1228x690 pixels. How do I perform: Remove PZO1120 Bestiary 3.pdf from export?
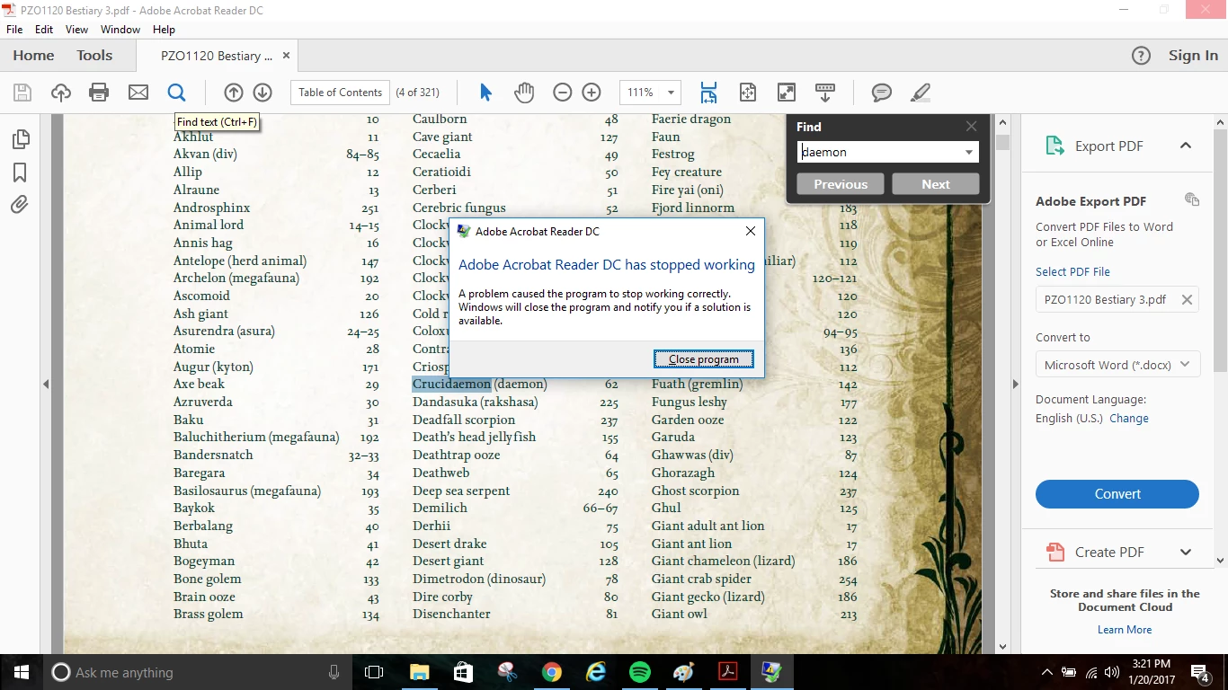(1188, 300)
